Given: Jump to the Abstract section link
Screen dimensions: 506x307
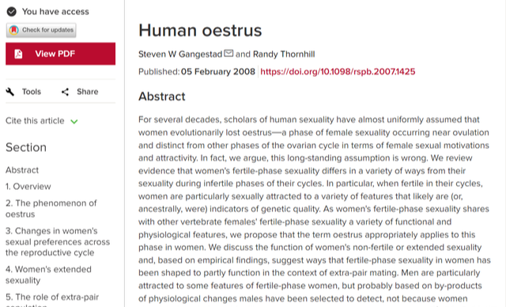Looking at the screenshot, I should tap(22, 170).
